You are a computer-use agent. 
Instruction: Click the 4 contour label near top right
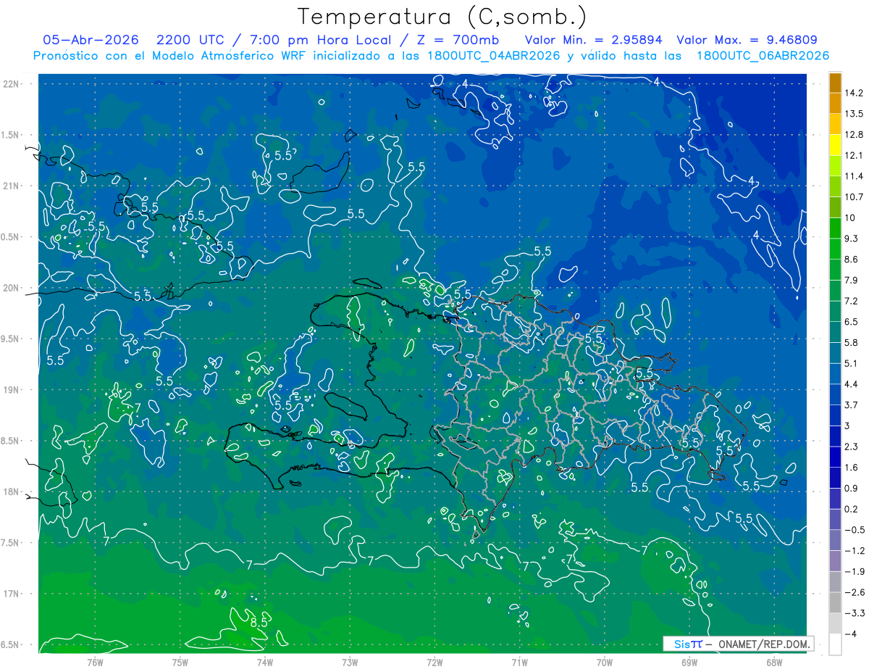pos(657,82)
